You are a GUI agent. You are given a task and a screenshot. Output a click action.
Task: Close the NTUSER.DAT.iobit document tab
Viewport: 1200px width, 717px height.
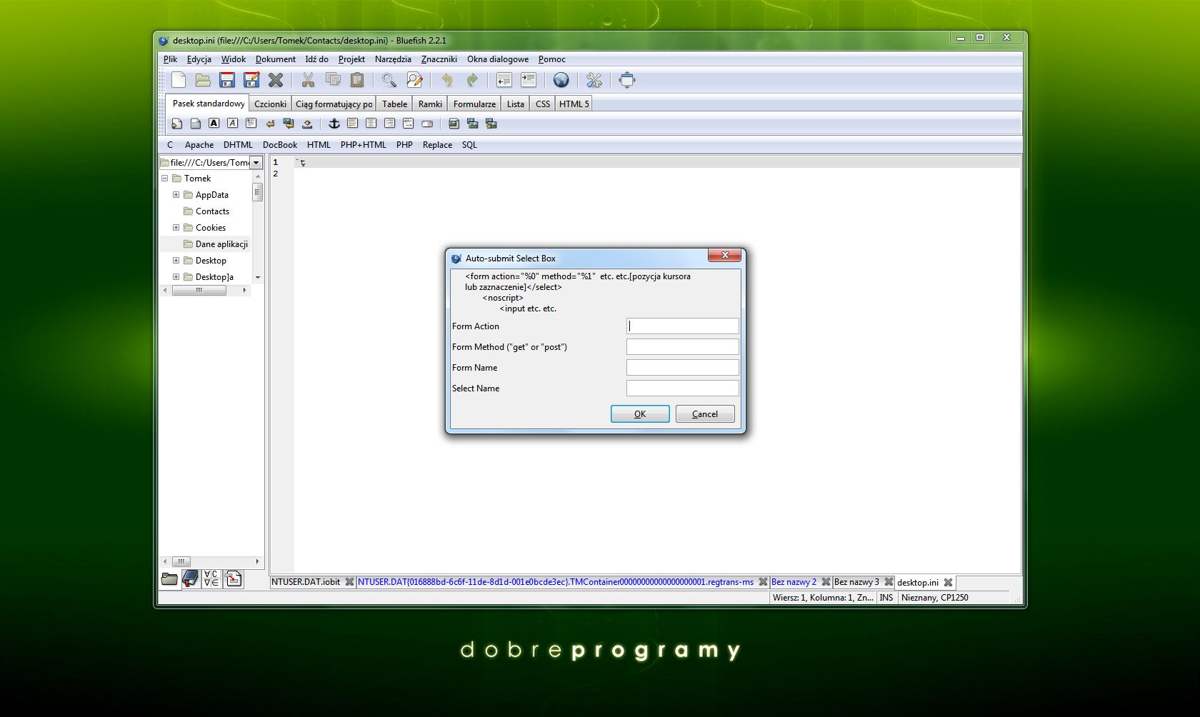tap(349, 582)
